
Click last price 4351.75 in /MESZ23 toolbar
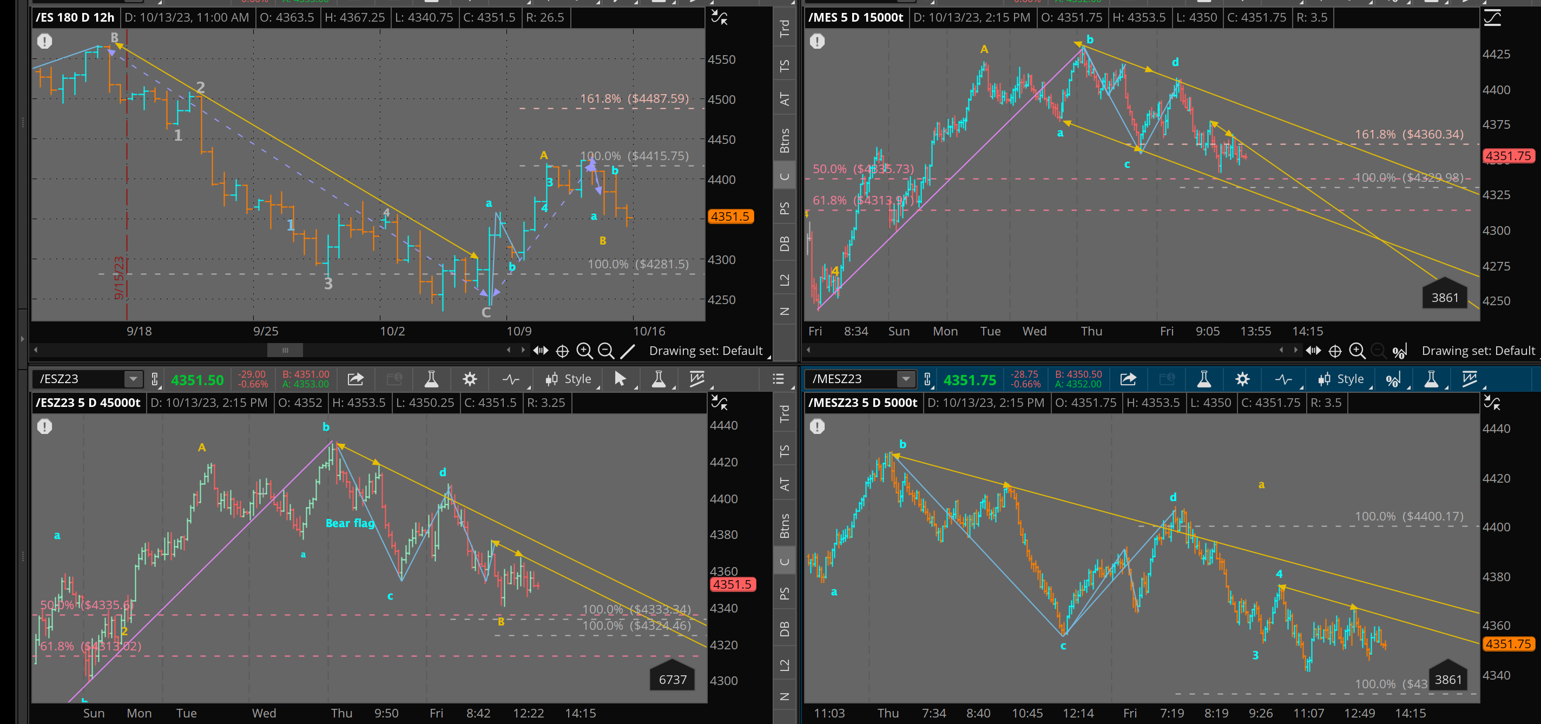click(x=970, y=380)
